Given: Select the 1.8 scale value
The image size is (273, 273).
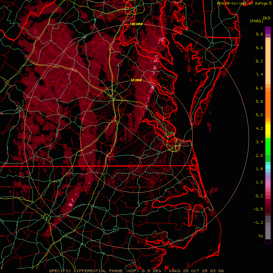Looking at the screenshot, I should [259, 169].
